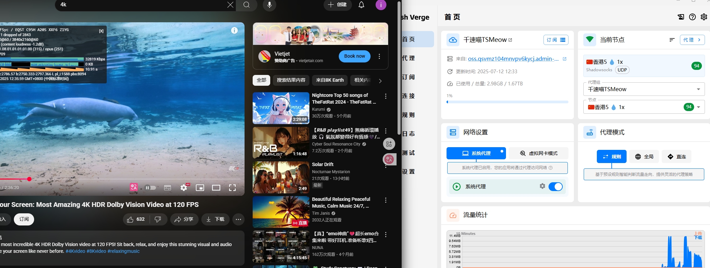Open the R&B playlist49 video thumbnail
Image resolution: width=710 pixels, height=268 pixels.
(281, 143)
